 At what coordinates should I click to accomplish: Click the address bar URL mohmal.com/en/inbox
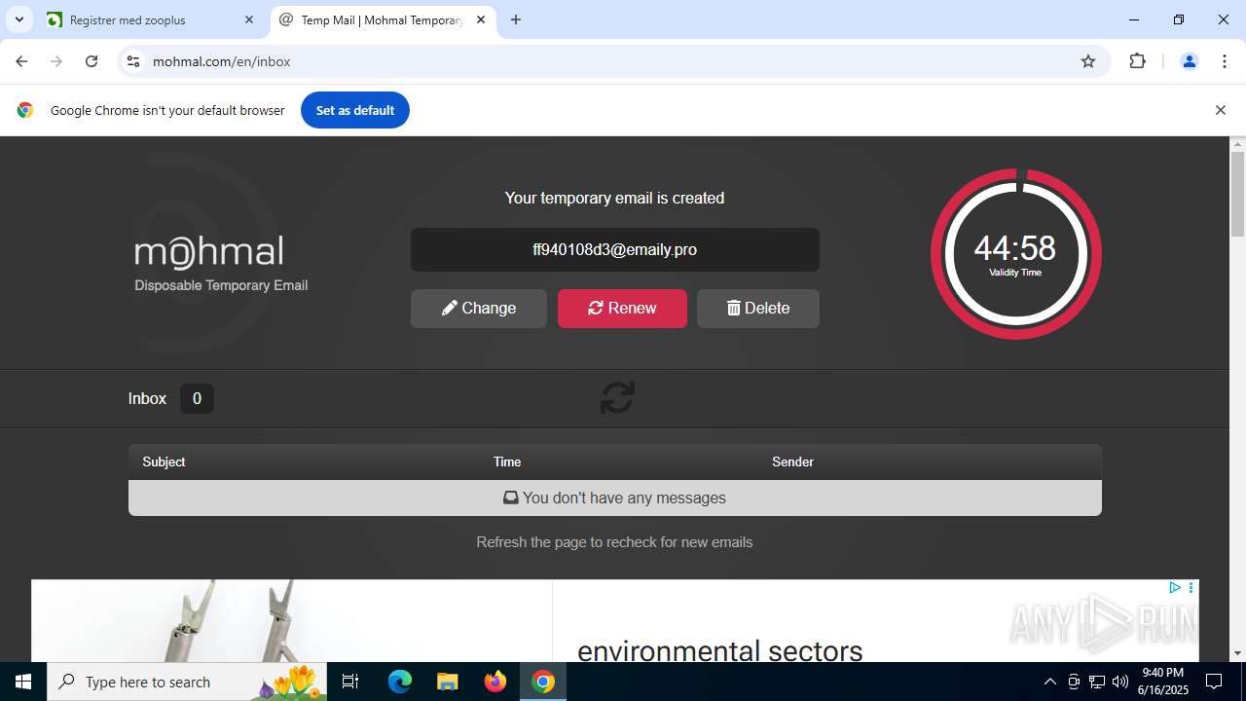[222, 61]
